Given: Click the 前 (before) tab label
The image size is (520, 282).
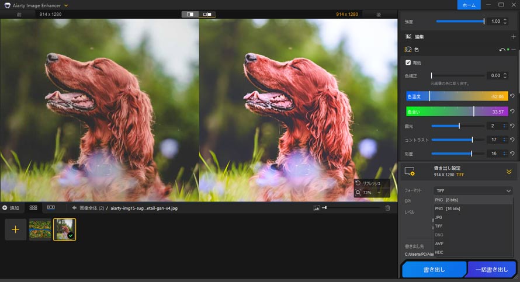Looking at the screenshot, I should click(x=19, y=14).
